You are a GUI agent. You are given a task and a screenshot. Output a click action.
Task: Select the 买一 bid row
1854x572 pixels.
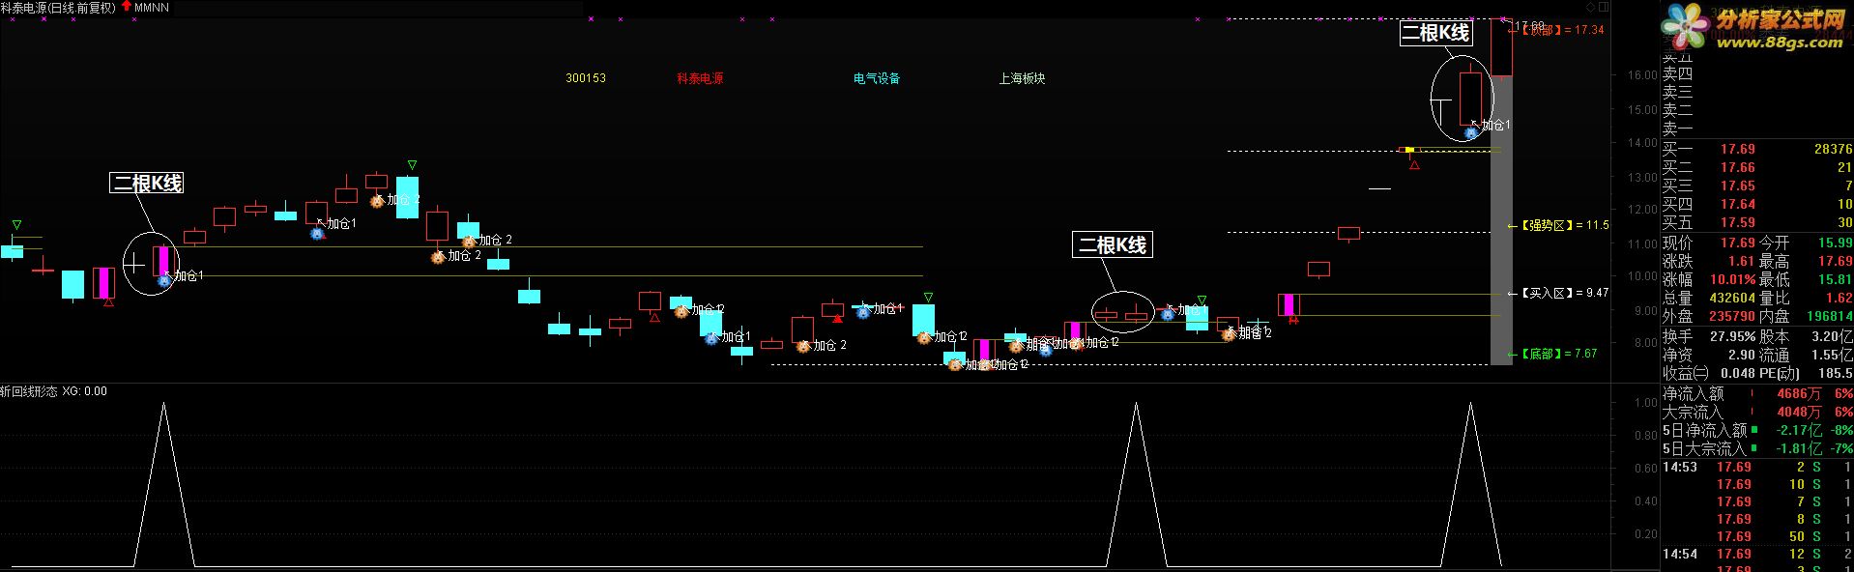1757,149
